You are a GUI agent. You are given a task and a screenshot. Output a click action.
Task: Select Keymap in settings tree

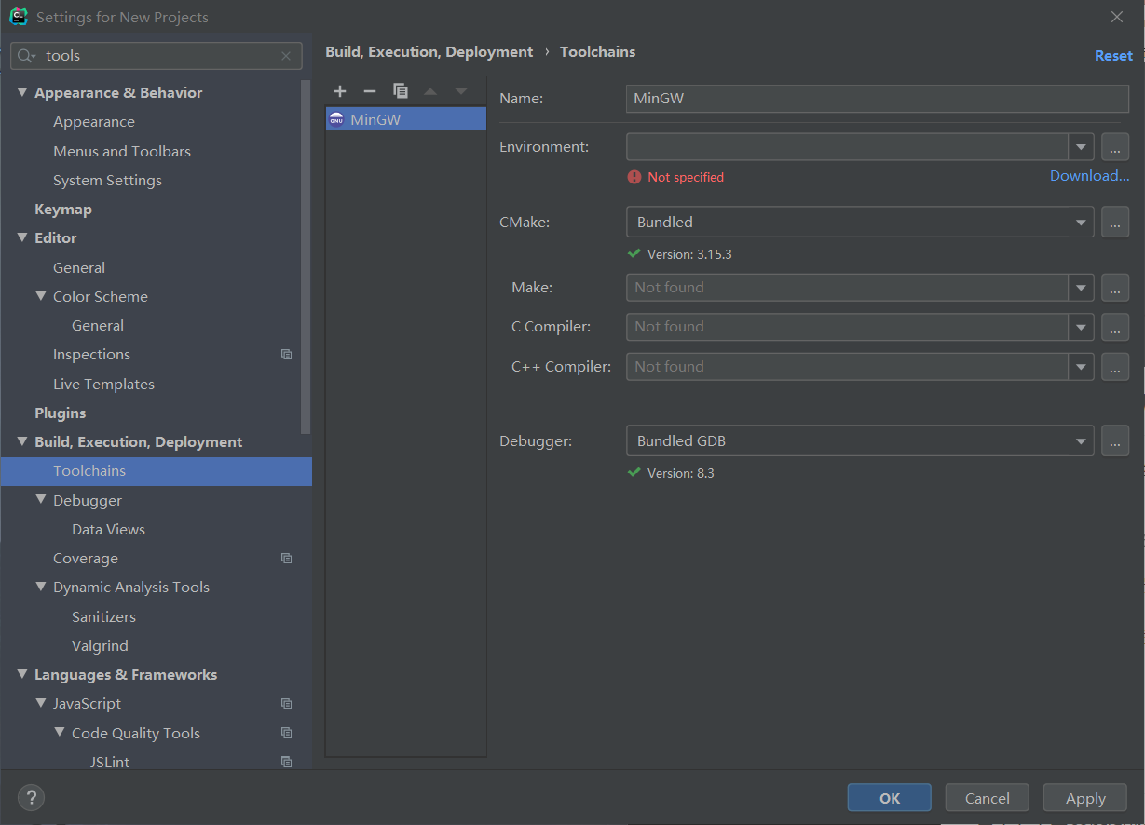click(63, 210)
